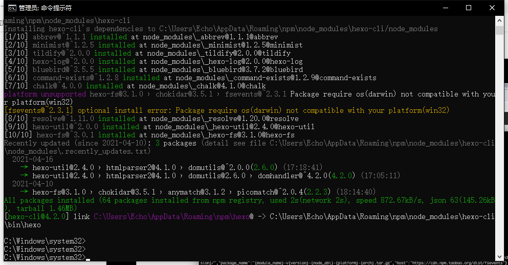
Task: Click the green 'All packages installed' line
Action: [x=250, y=204]
